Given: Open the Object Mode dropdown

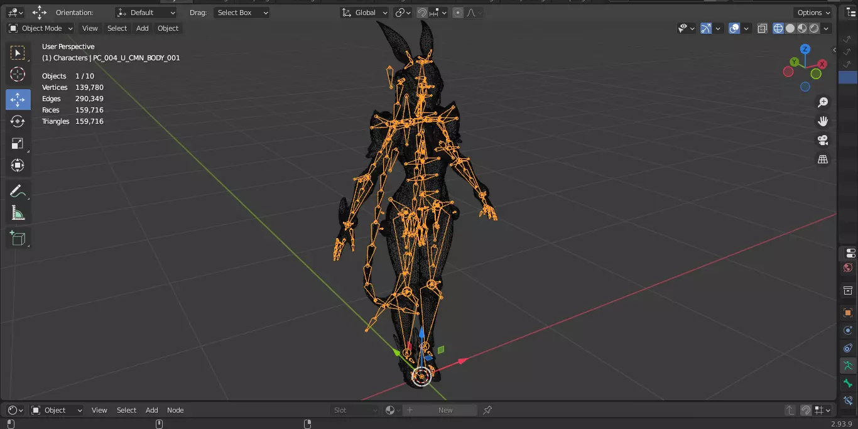Looking at the screenshot, I should pos(41,28).
